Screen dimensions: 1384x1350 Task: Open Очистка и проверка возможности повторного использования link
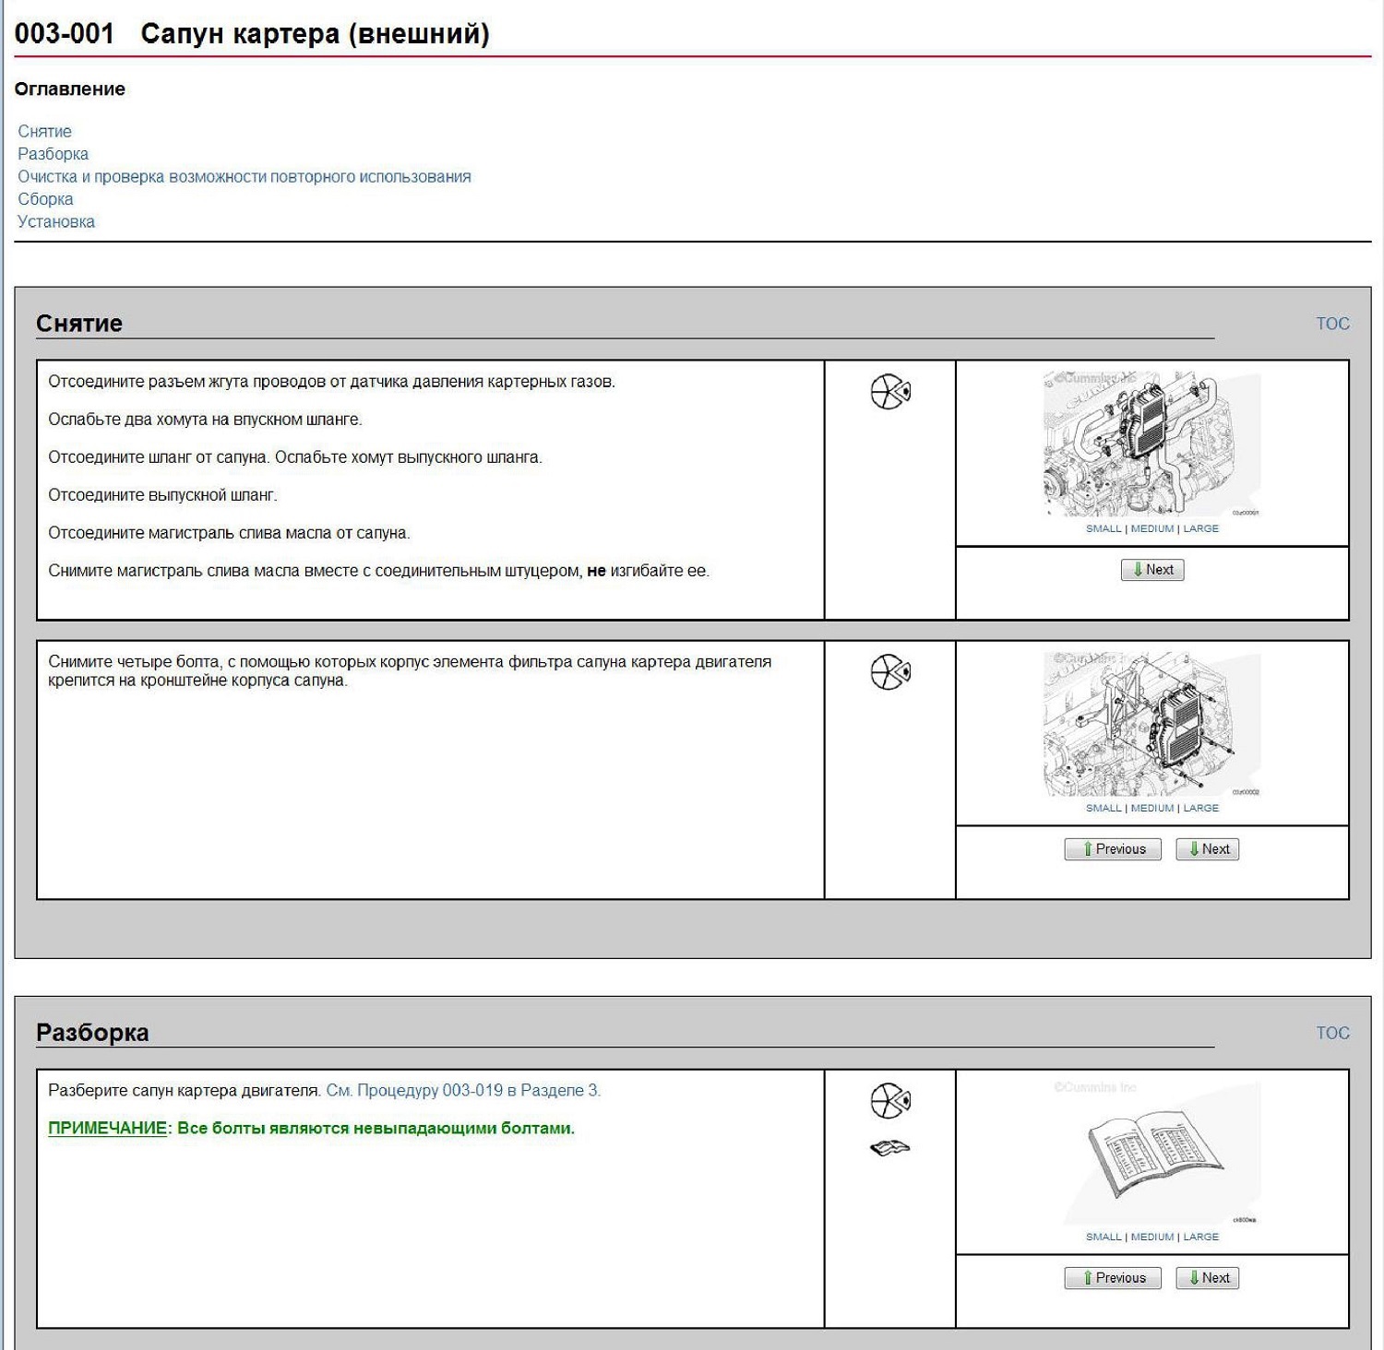pos(245,177)
